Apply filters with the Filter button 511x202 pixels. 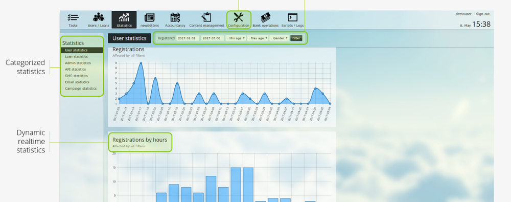296,38
